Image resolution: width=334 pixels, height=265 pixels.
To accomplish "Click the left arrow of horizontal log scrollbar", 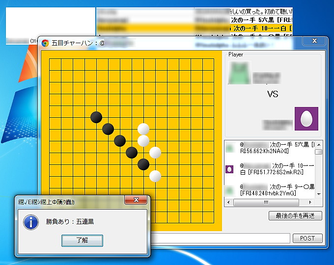I will click(x=228, y=202).
